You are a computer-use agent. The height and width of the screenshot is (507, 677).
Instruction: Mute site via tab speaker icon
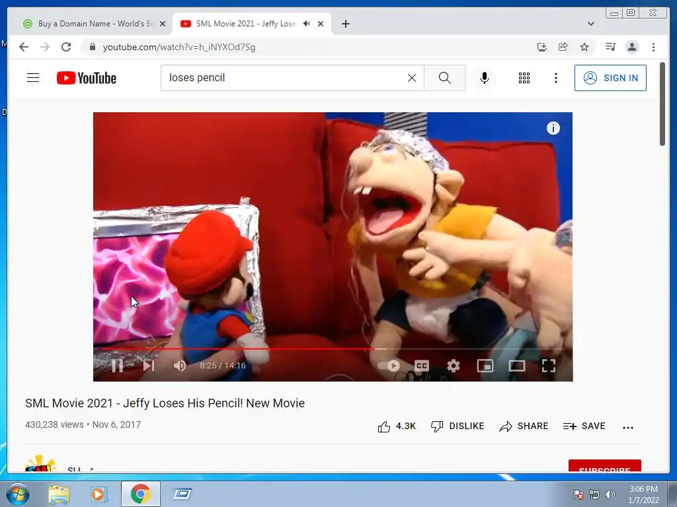tap(307, 24)
